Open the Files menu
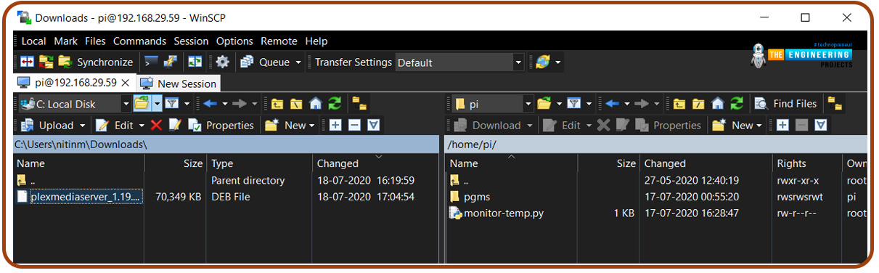Image resolution: width=879 pixels, height=273 pixels. coord(95,41)
